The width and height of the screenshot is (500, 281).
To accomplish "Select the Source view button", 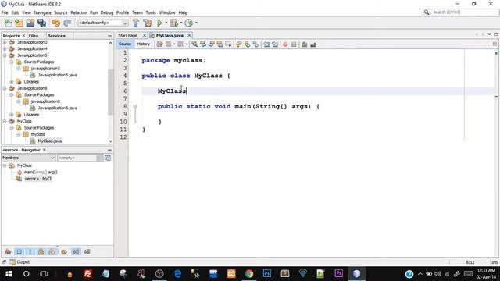I will click(x=125, y=44).
